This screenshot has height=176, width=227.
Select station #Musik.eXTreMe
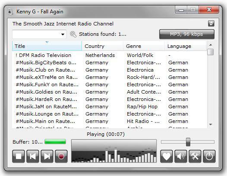109,77
